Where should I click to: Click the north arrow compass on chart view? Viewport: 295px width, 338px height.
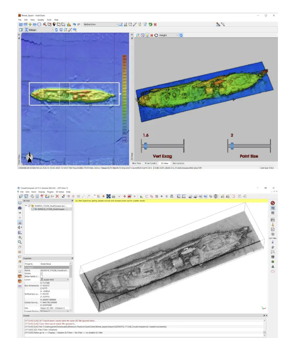(30, 157)
